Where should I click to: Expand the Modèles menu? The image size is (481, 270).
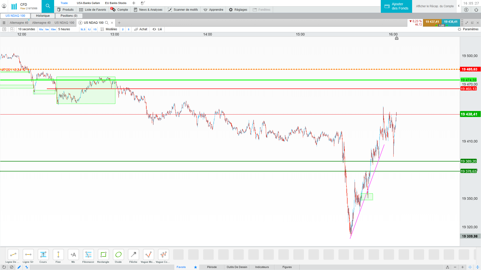[109, 29]
